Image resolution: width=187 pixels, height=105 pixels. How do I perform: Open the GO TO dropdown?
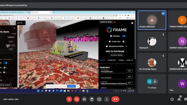(x=21, y=23)
